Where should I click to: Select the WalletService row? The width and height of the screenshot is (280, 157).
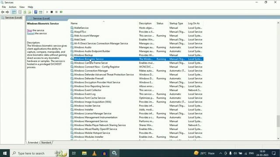pyautogui.click(x=136, y=28)
